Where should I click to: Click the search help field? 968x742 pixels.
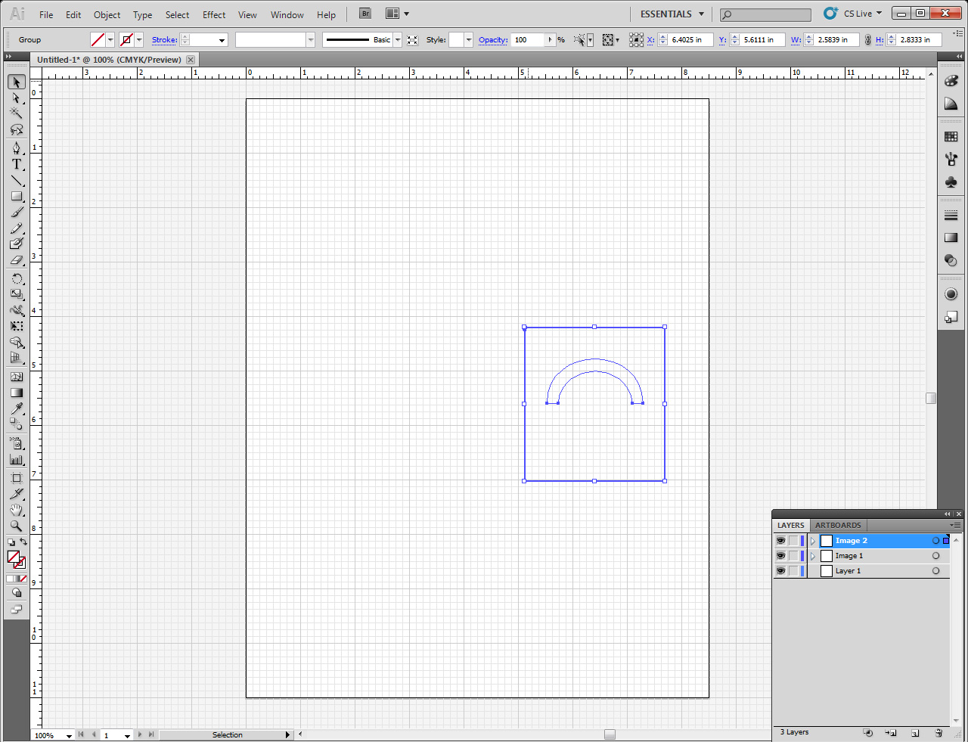click(765, 14)
